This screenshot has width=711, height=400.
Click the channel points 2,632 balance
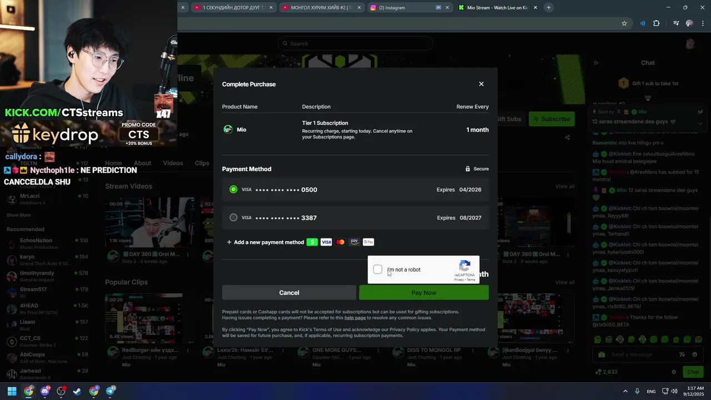coord(606,372)
